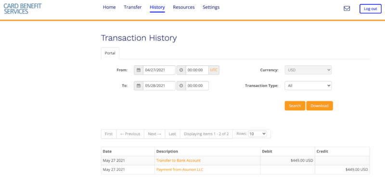Click the From time field

click(197, 70)
